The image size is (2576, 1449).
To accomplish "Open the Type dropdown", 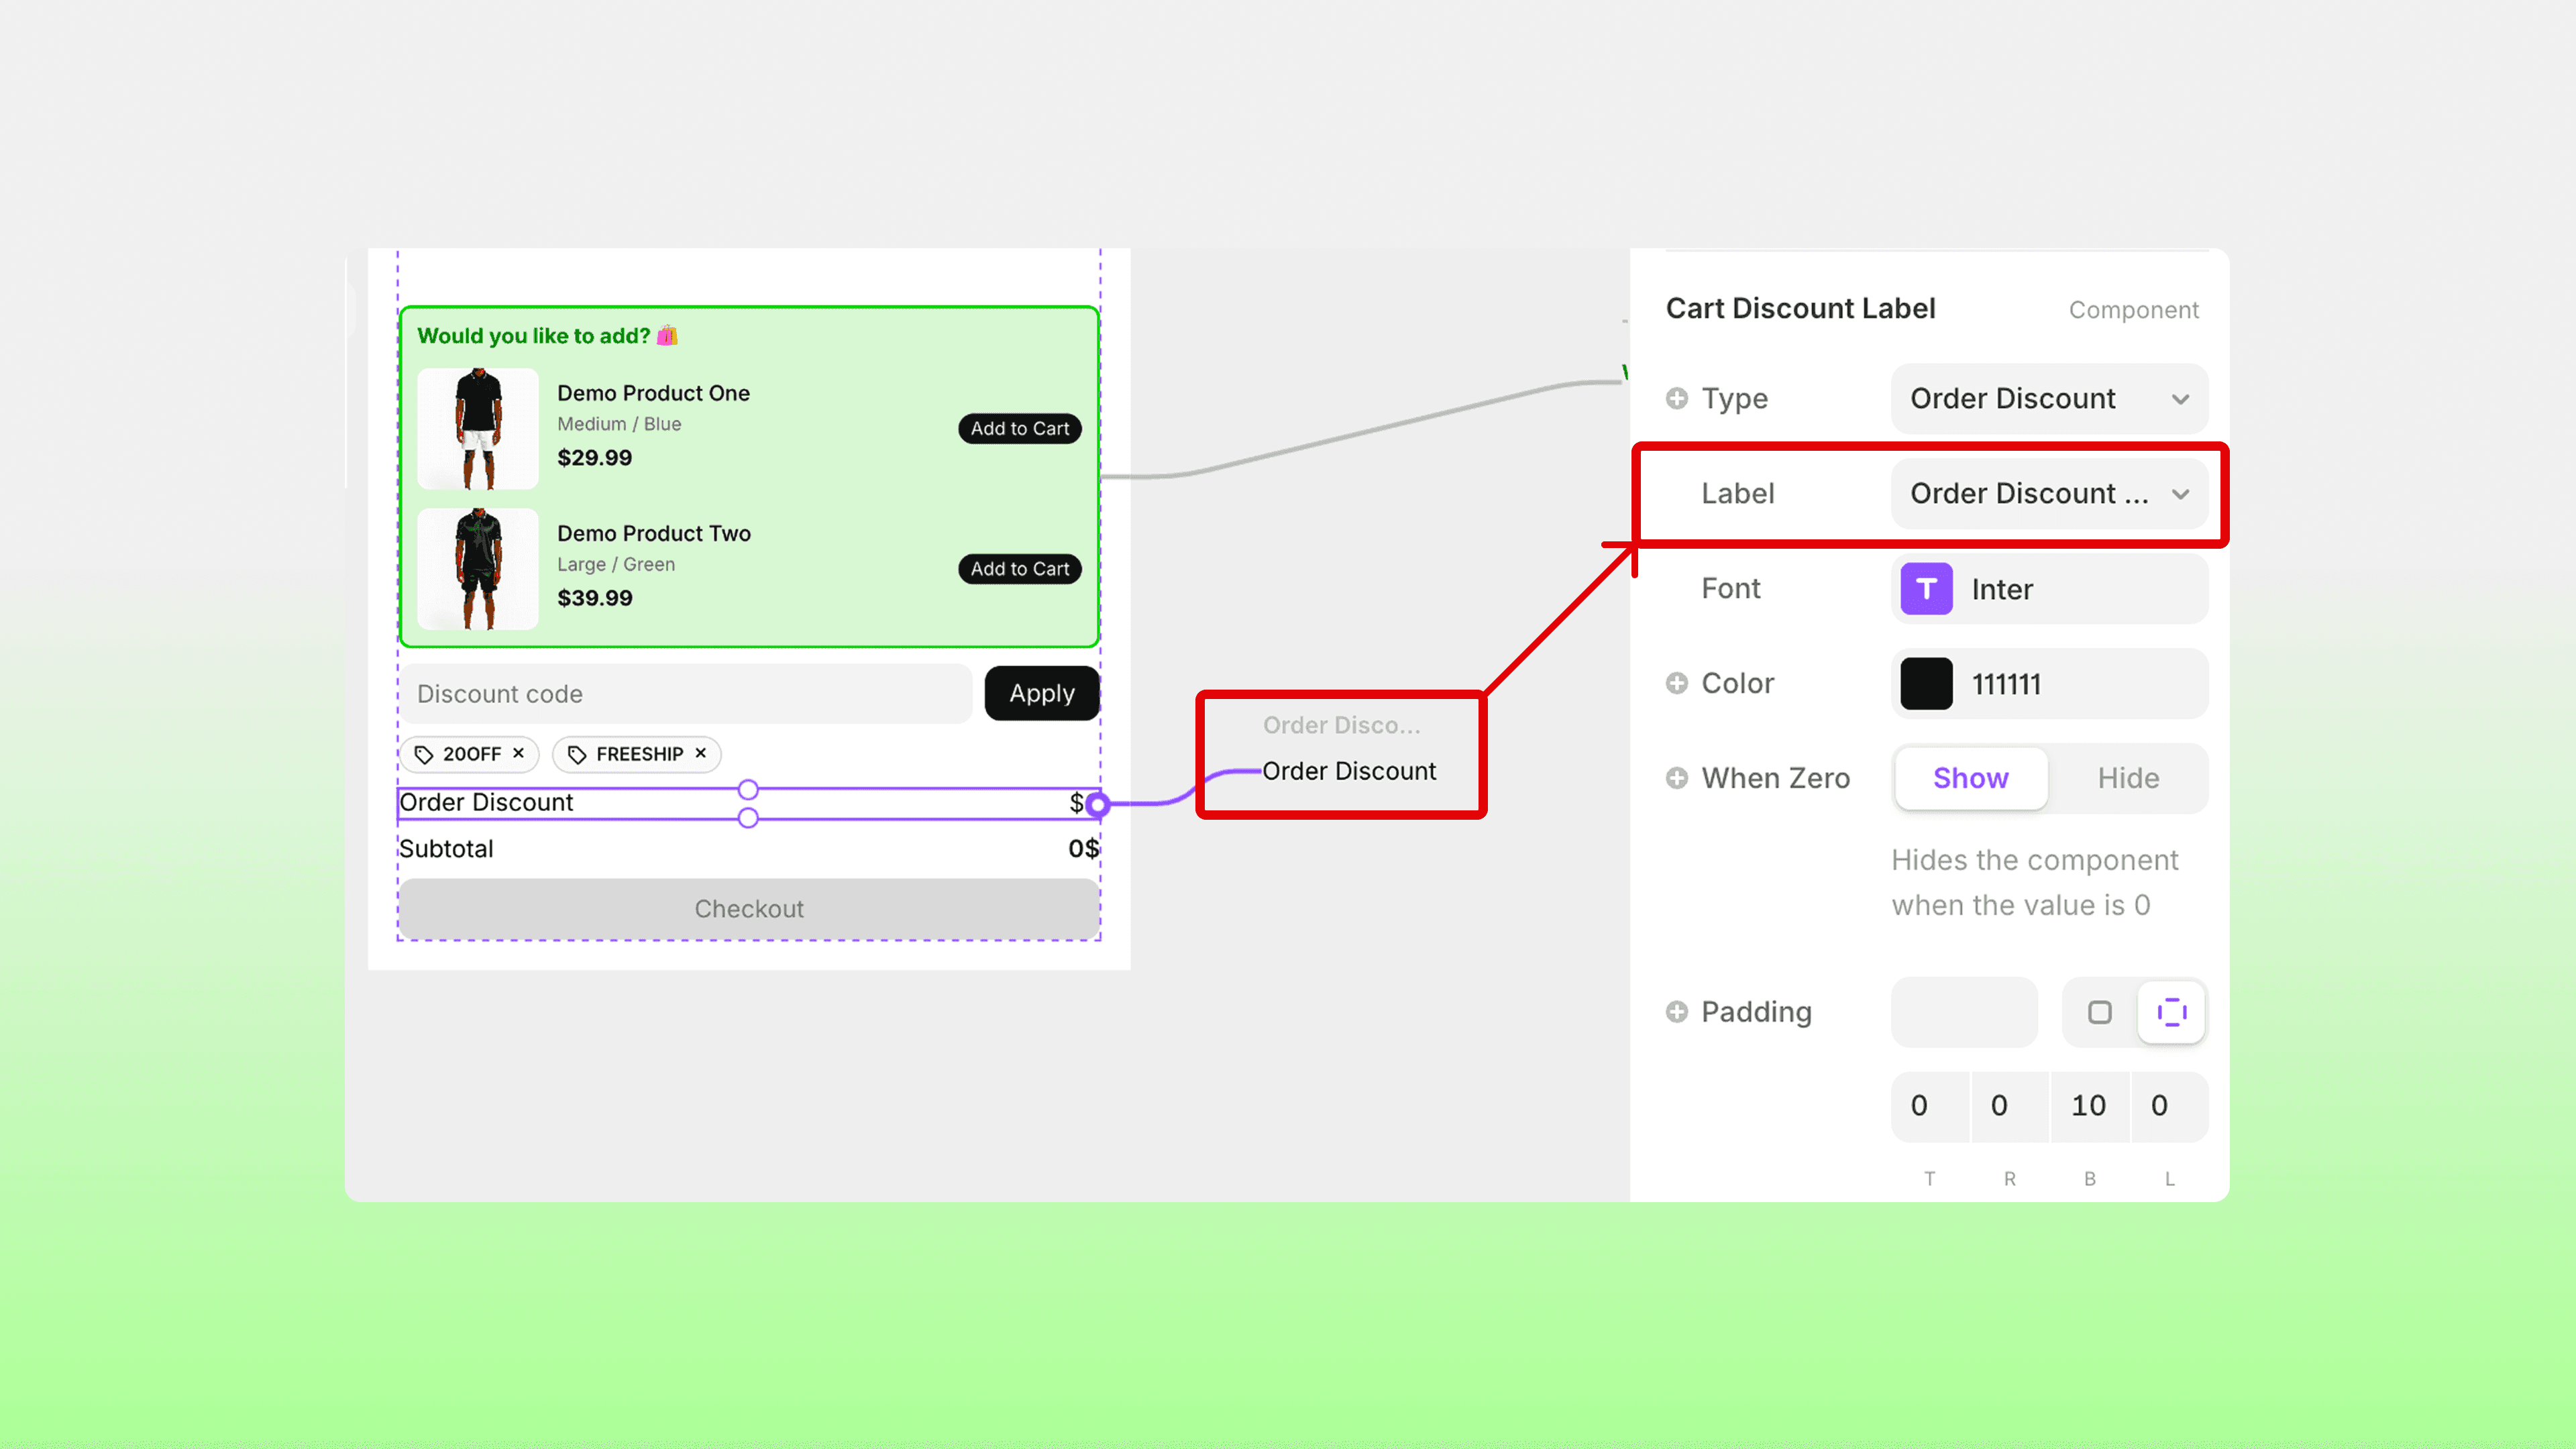I will pyautogui.click(x=2049, y=398).
